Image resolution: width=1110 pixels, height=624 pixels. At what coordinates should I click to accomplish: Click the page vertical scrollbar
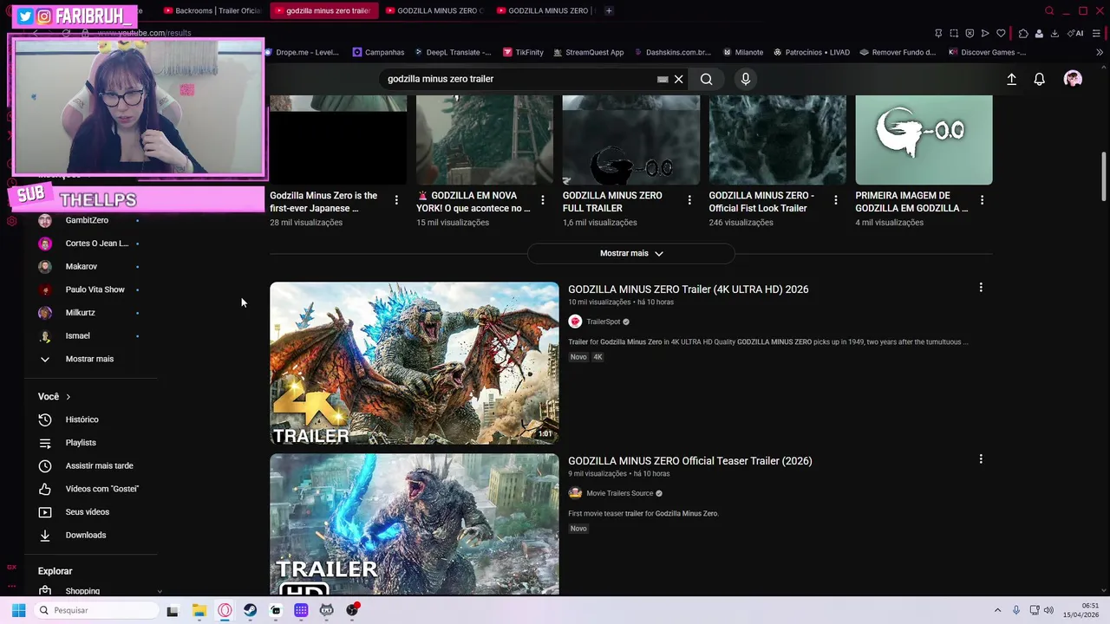pyautogui.click(x=1104, y=177)
